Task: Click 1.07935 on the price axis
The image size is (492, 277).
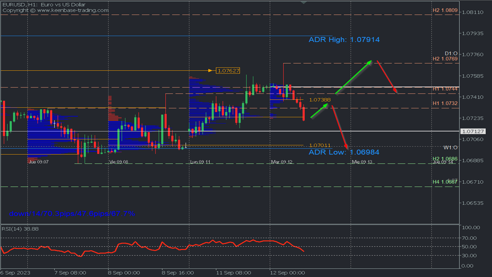Action: point(472,33)
